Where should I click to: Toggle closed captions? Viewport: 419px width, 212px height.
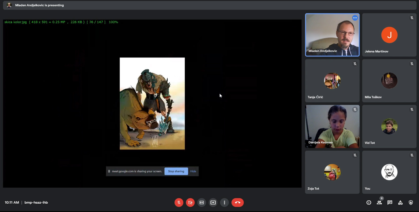tap(202, 202)
